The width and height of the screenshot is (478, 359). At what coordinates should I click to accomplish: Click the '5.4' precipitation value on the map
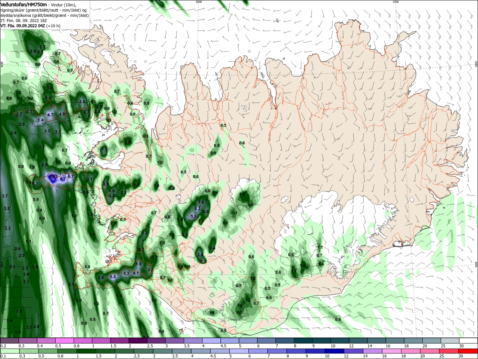point(41,120)
